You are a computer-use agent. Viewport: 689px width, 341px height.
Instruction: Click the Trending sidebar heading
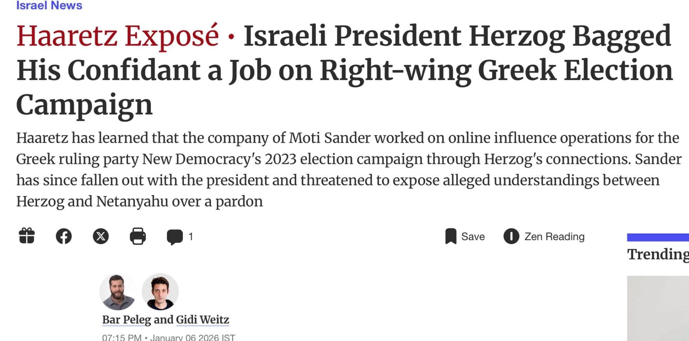[658, 254]
